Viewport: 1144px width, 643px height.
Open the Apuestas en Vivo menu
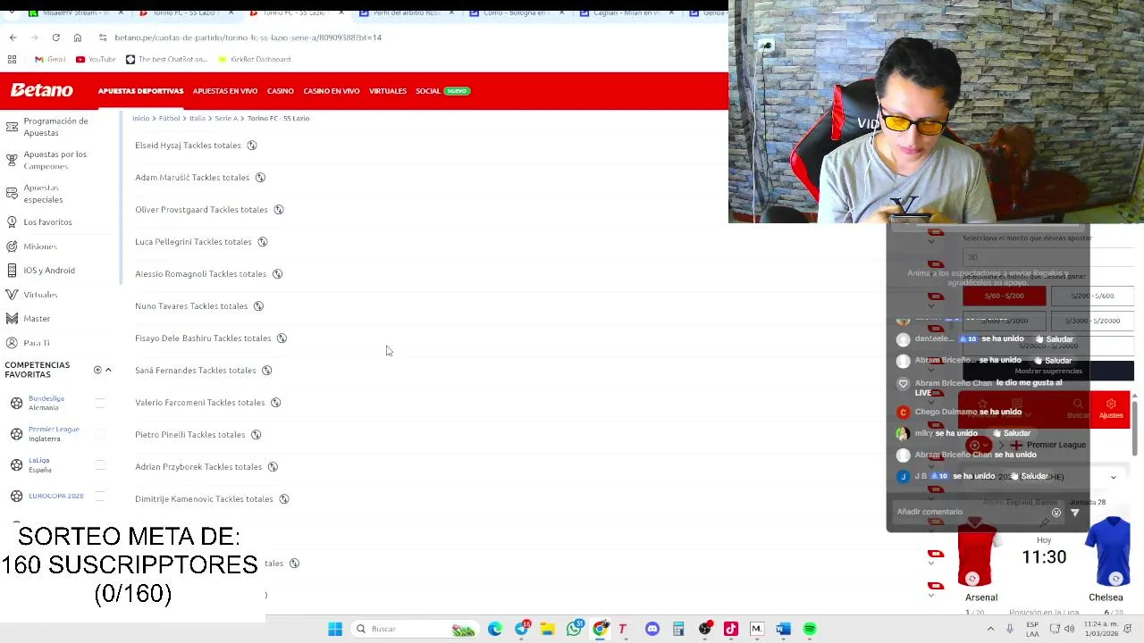225,91
